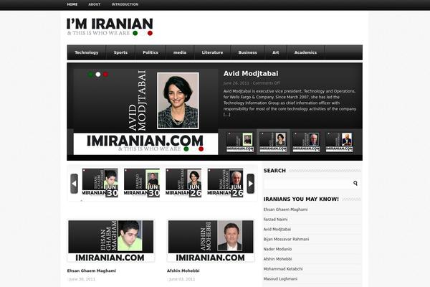The height and width of the screenshot is (287, 430).
Task: Select third slider thumbnail of elderly man
Action: (x=306, y=142)
